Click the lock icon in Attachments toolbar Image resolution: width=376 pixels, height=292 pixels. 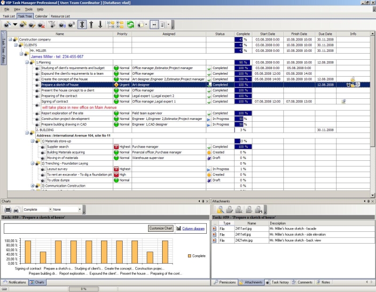pos(220,210)
